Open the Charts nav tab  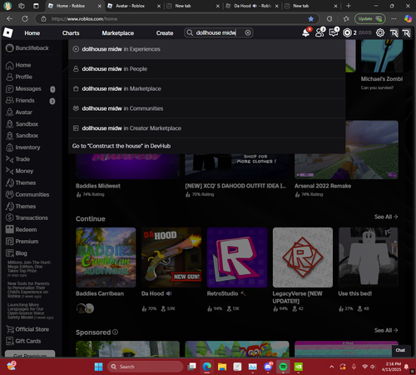pyautogui.click(x=71, y=33)
